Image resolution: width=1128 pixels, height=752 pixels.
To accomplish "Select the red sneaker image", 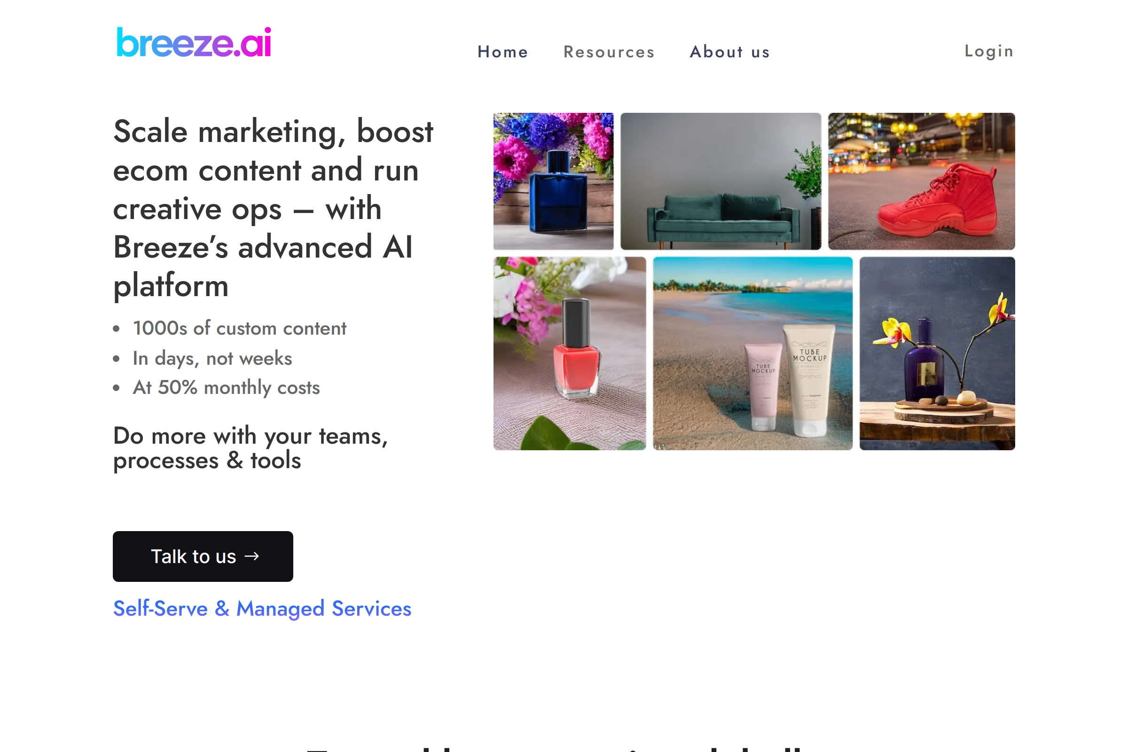I will click(x=922, y=181).
